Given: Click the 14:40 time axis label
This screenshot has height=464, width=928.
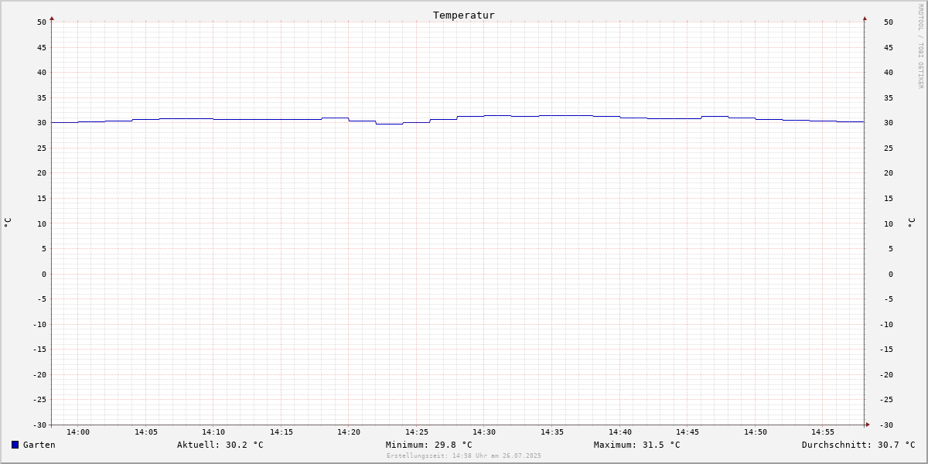Looking at the screenshot, I should point(620,432).
